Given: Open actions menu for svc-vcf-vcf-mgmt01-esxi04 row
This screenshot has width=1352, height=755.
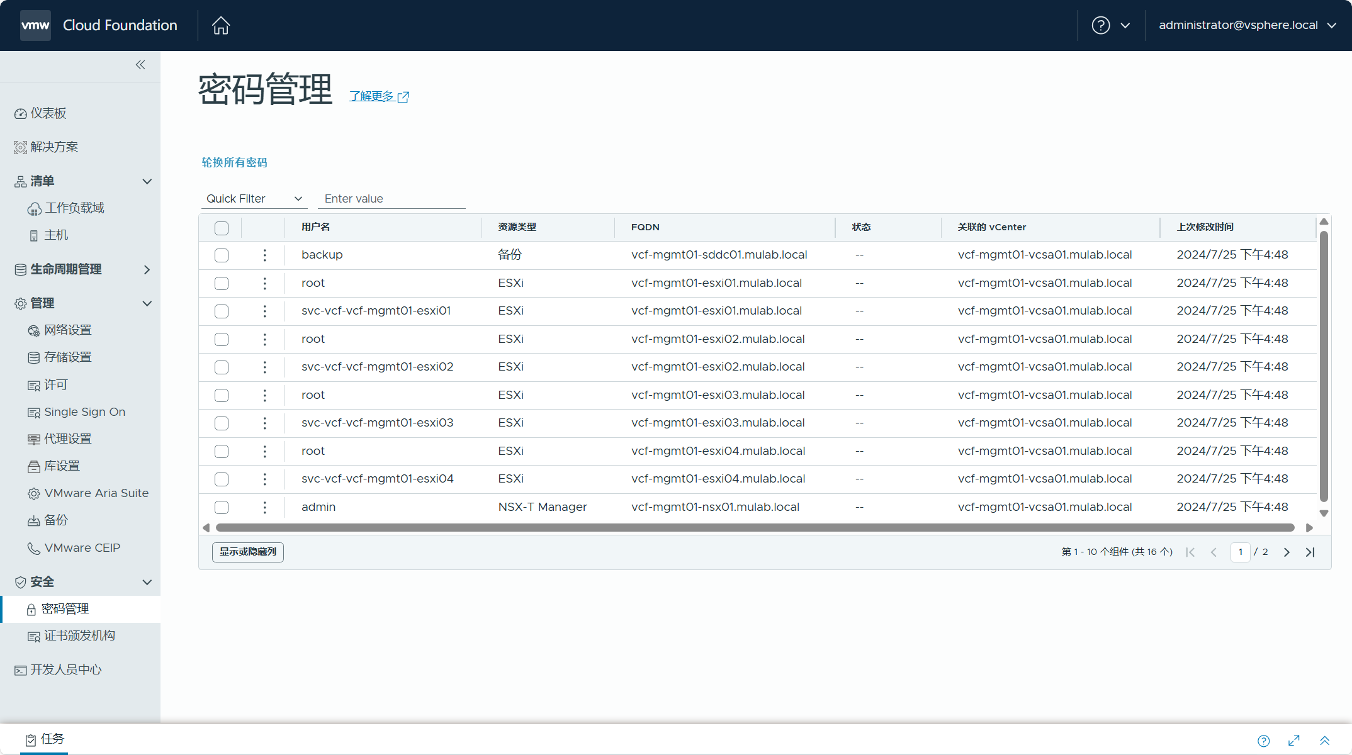Looking at the screenshot, I should click(264, 479).
